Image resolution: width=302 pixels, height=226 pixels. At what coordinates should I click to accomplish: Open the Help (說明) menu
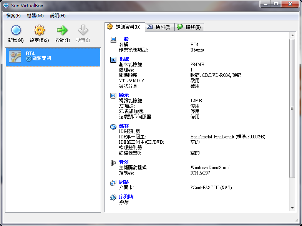58,16
